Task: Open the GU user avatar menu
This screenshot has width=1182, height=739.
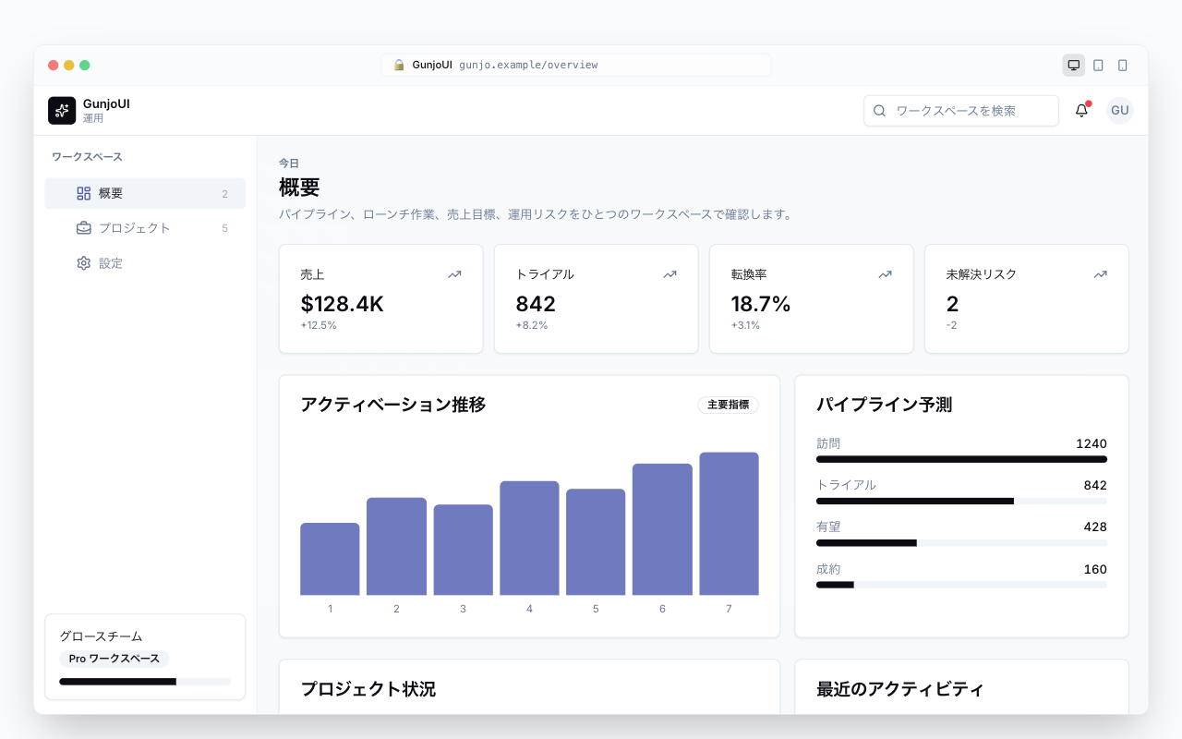Action: point(1119,111)
